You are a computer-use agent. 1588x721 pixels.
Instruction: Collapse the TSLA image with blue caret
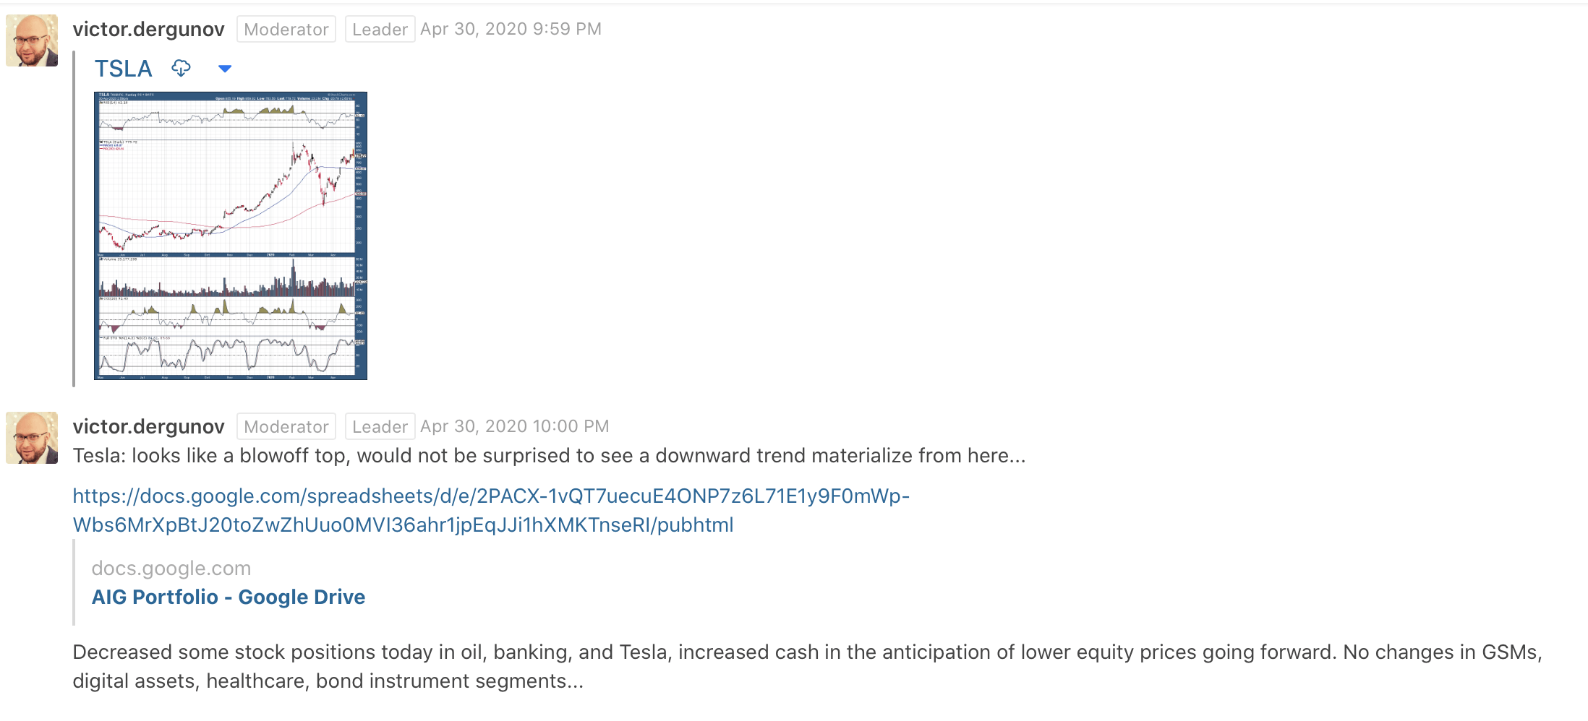click(225, 69)
